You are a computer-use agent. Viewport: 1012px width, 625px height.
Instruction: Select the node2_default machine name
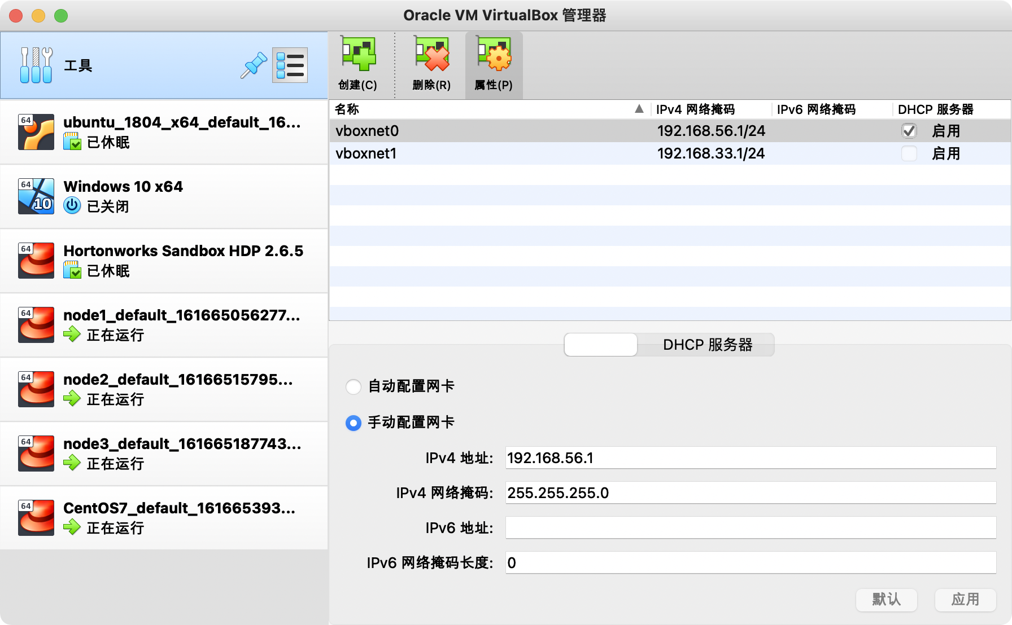[178, 380]
